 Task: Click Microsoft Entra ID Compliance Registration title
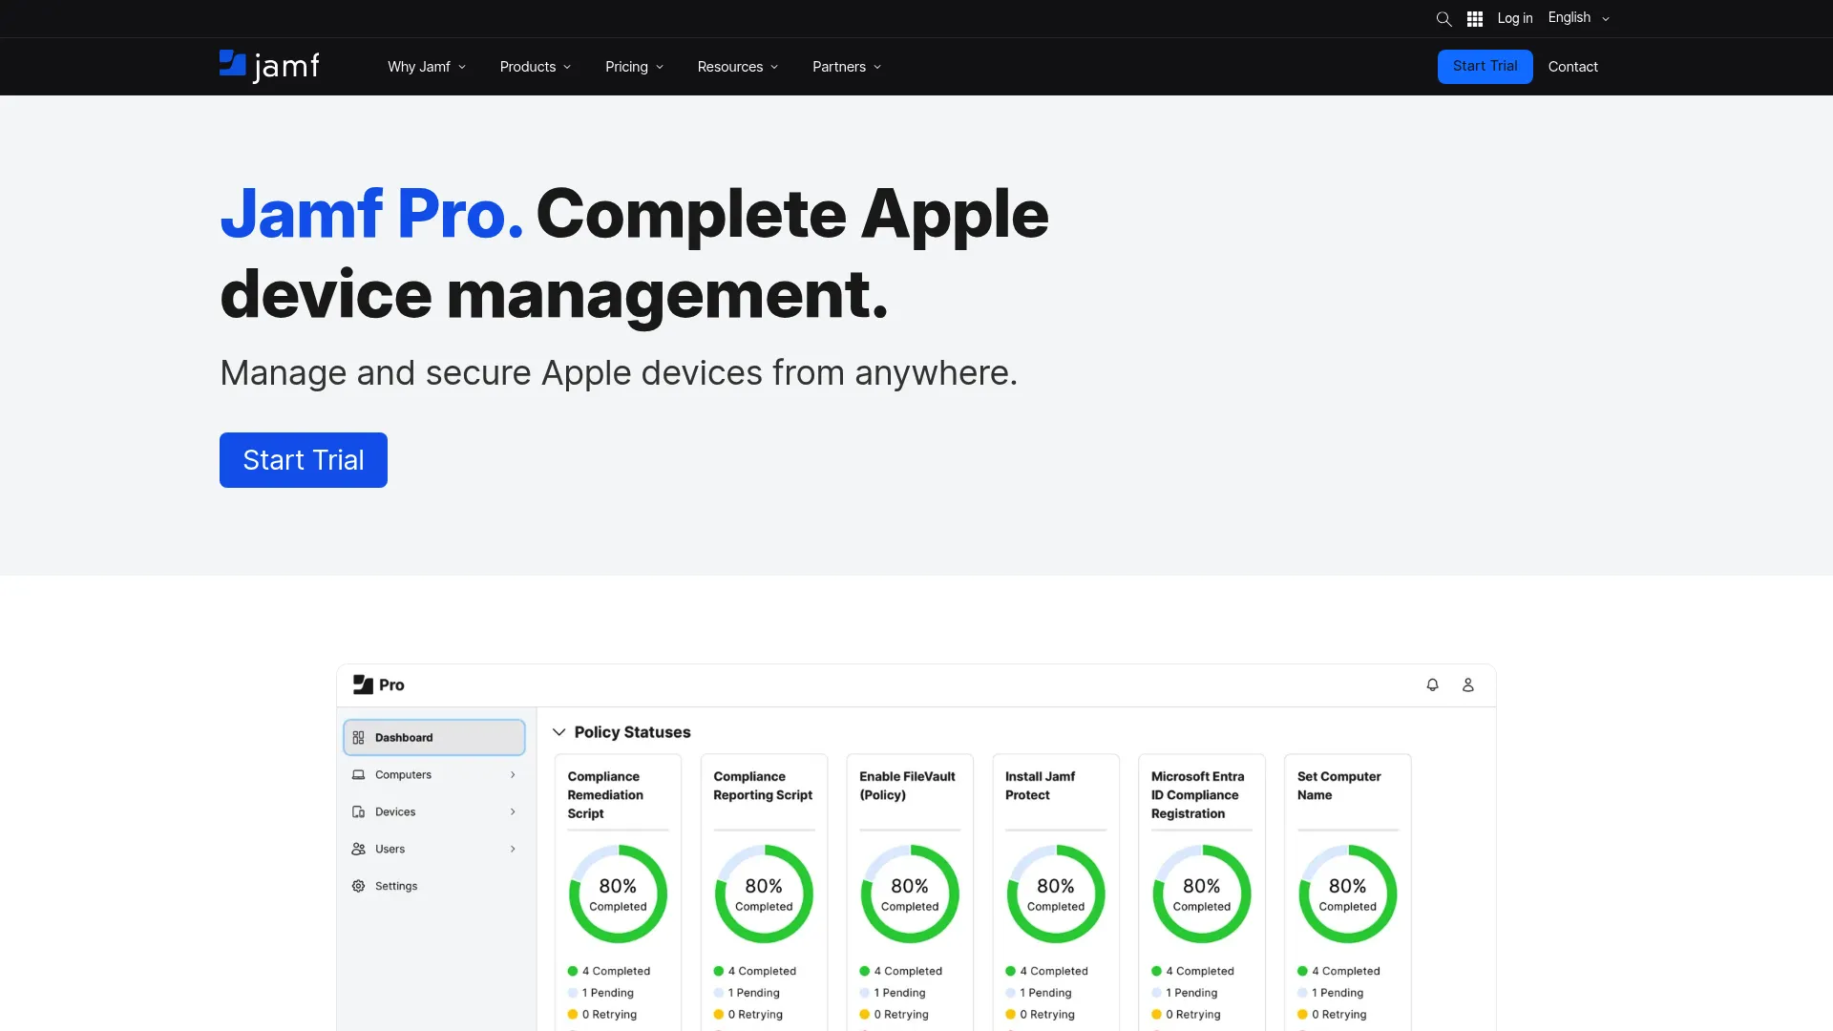click(1197, 794)
